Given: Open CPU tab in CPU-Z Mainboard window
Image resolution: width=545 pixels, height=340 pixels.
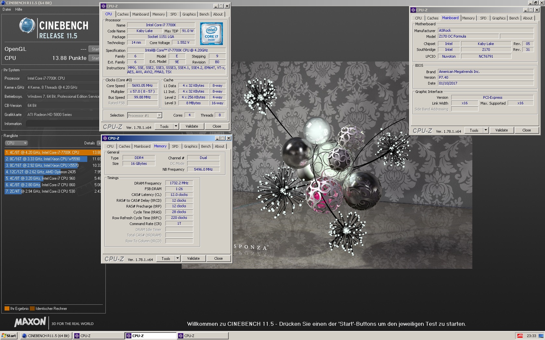Looking at the screenshot, I should 418,18.
